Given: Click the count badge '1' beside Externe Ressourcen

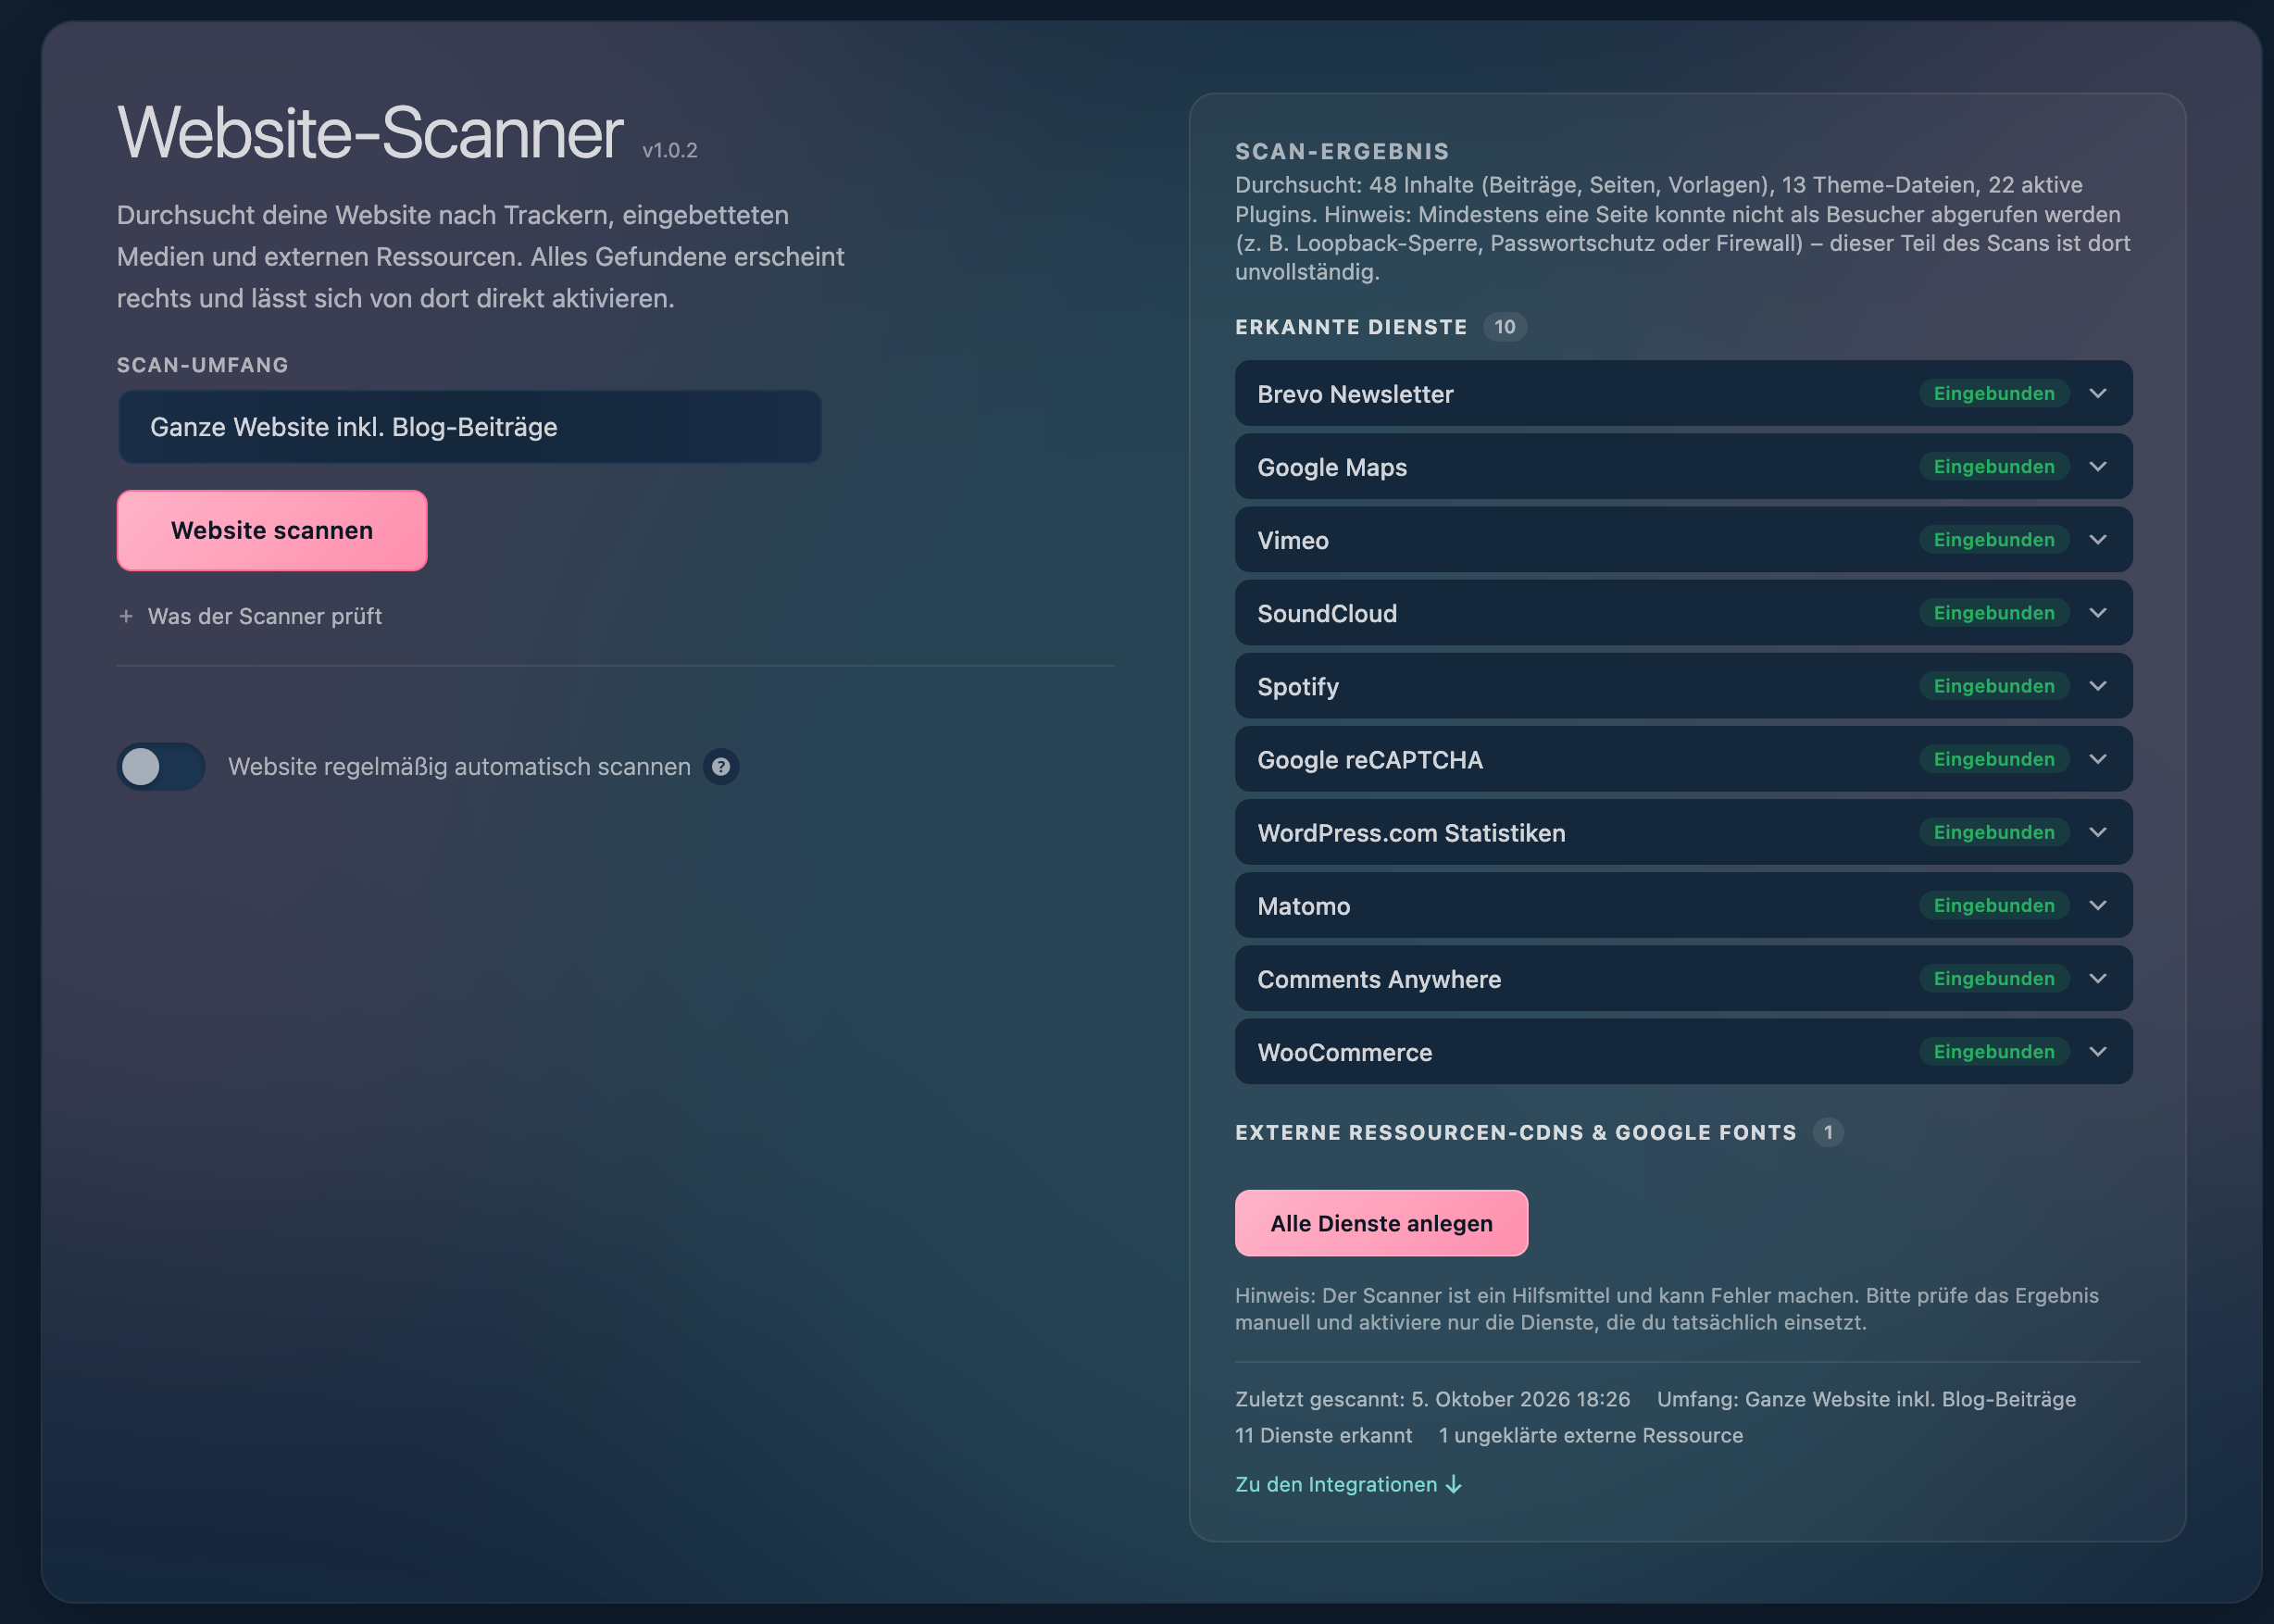Looking at the screenshot, I should tap(1828, 1132).
